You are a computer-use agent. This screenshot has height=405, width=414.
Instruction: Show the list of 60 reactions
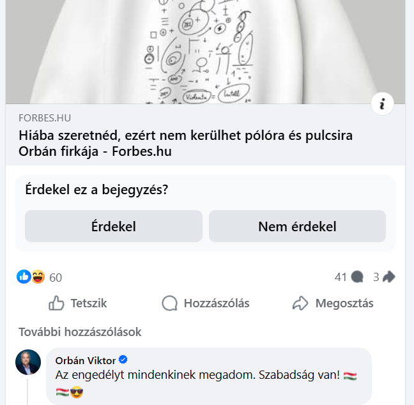[x=56, y=277]
